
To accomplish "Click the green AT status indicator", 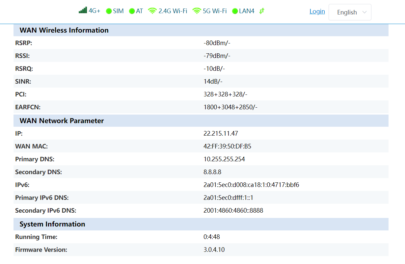I will click(132, 11).
